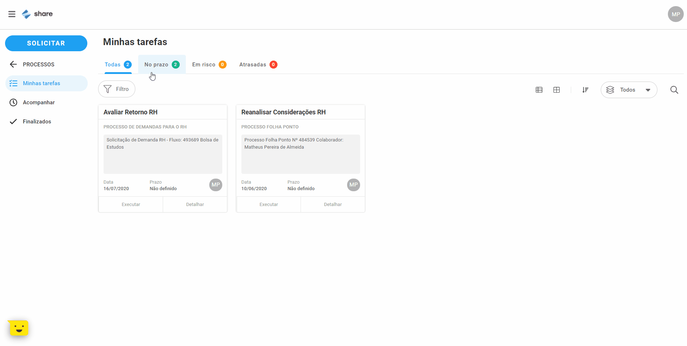Screen dimensions: 687x346
Task: Open the Todos dropdown
Action: point(629,90)
